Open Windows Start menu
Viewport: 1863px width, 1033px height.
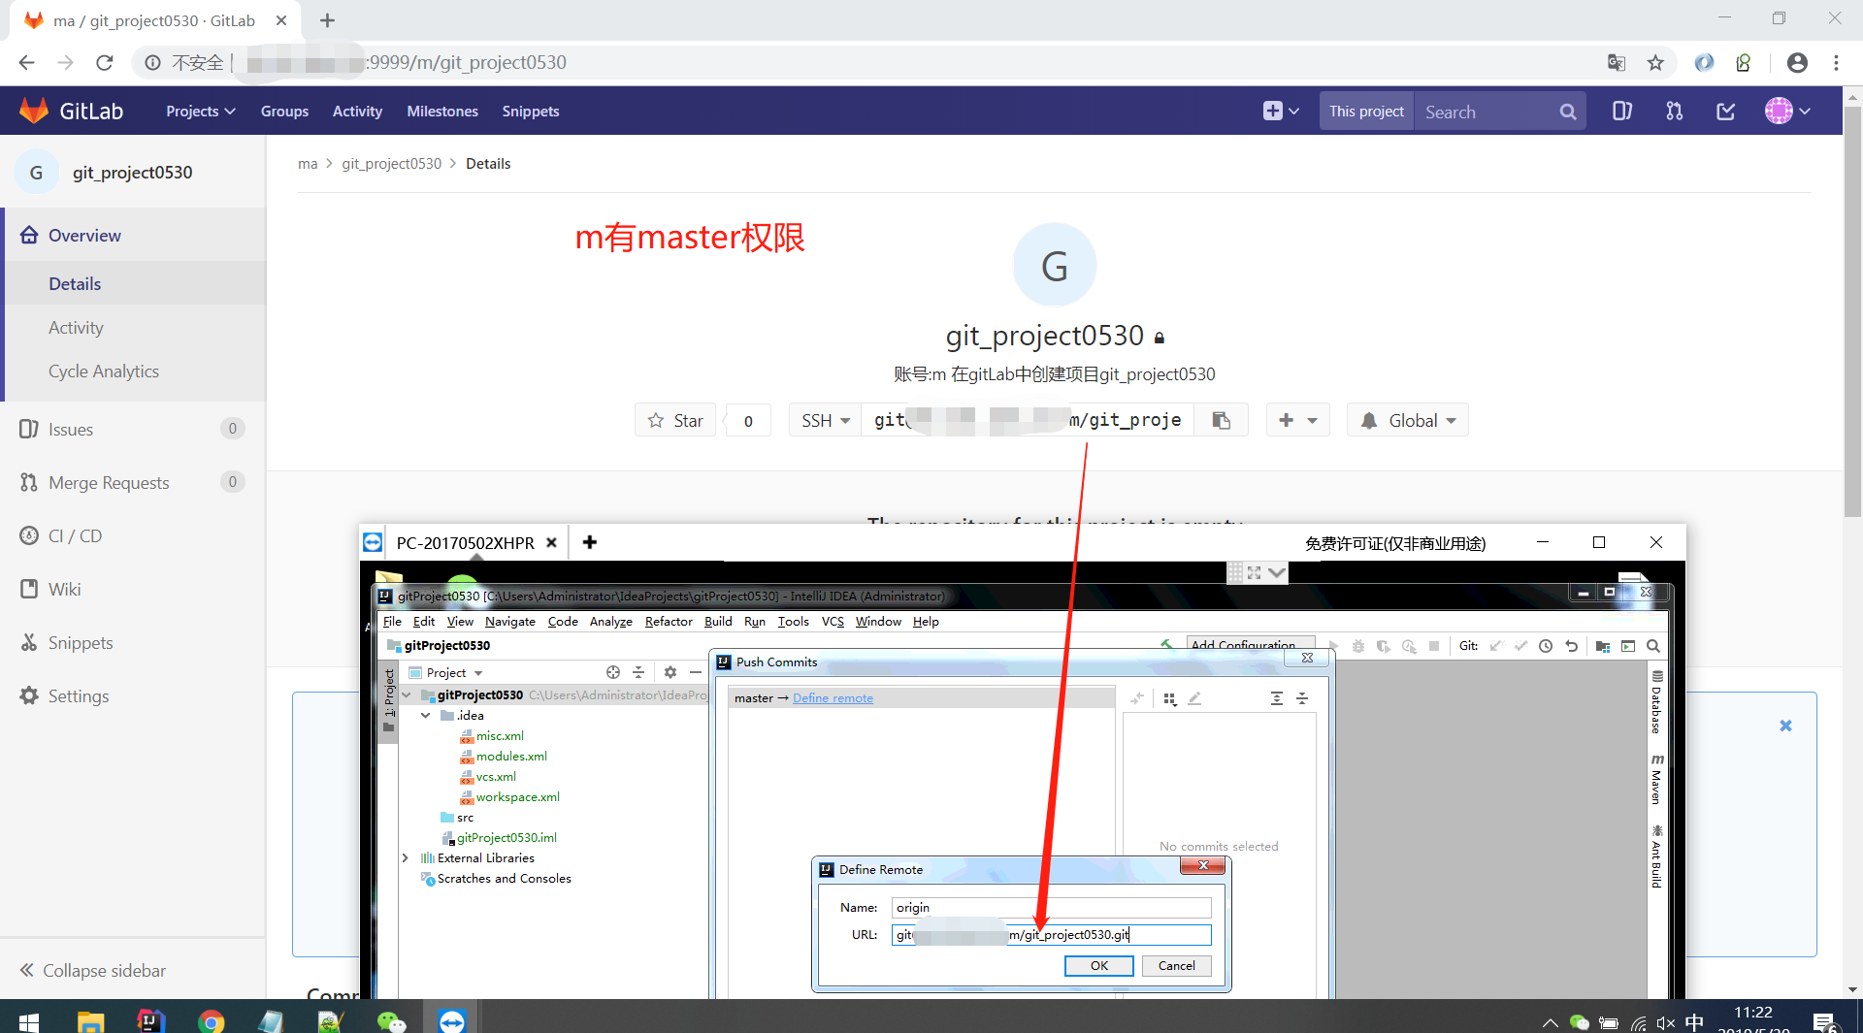point(29,1021)
